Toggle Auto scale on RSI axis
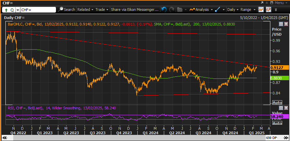Viewport: 290px width, 141px height. (277, 123)
